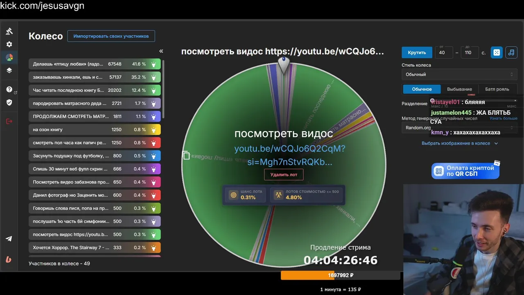The image size is (524, 295).
Task: Select the wheel pie-chart sidebar icon
Action: [9, 57]
